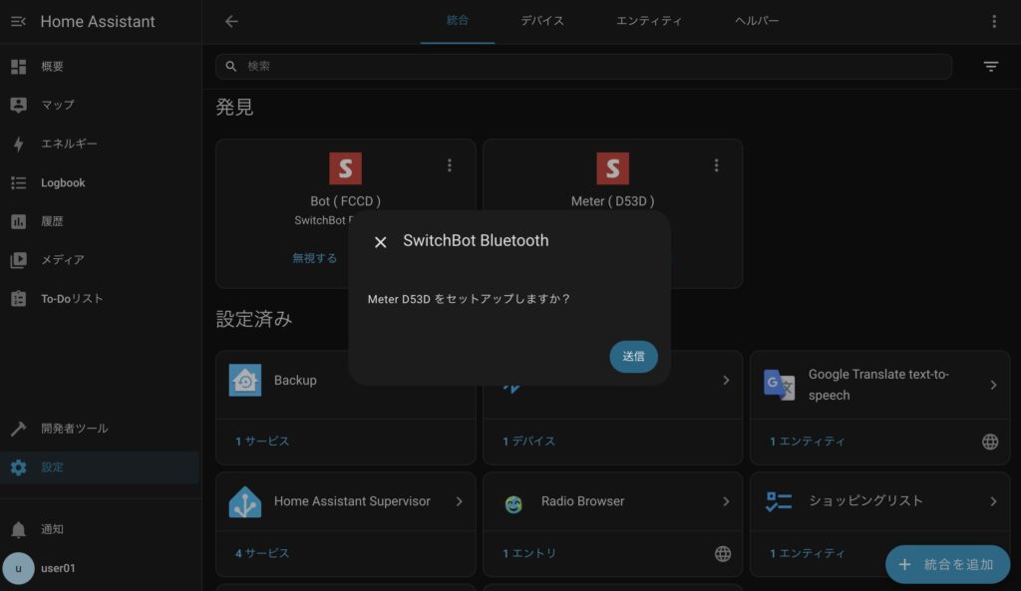Click the Bot ( FCCD ) card title
Image resolution: width=1021 pixels, height=591 pixels.
point(345,201)
